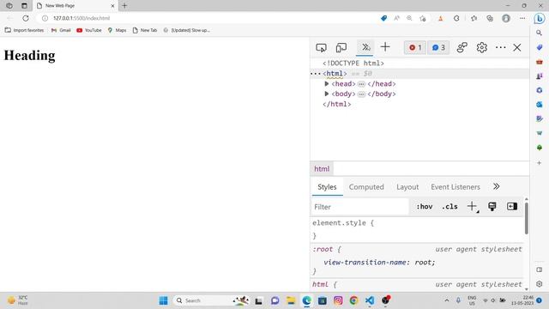Open the sidebar search icon
549x309 pixels.
point(540,33)
